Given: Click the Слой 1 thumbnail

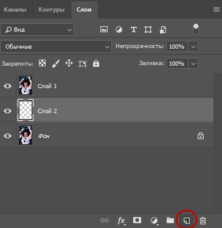Looking at the screenshot, I should pyautogui.click(x=26, y=85).
